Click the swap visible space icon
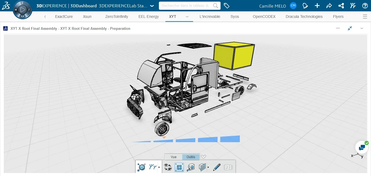 168,167
